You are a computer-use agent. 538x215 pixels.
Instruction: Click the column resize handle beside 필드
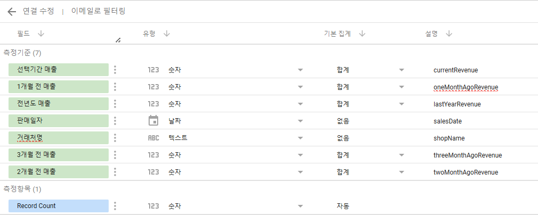click(x=118, y=40)
